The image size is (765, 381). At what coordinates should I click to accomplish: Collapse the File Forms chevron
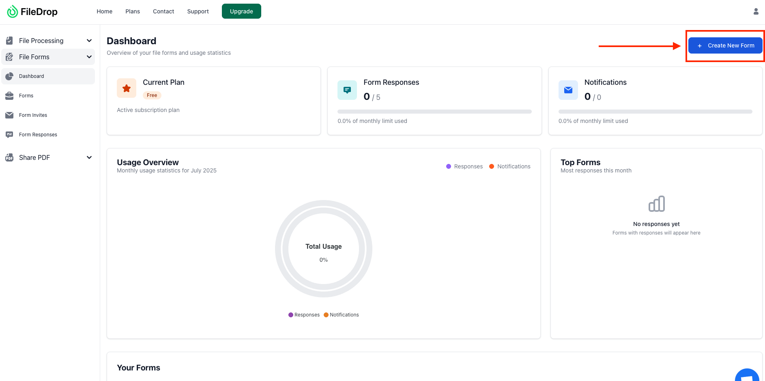pos(89,57)
